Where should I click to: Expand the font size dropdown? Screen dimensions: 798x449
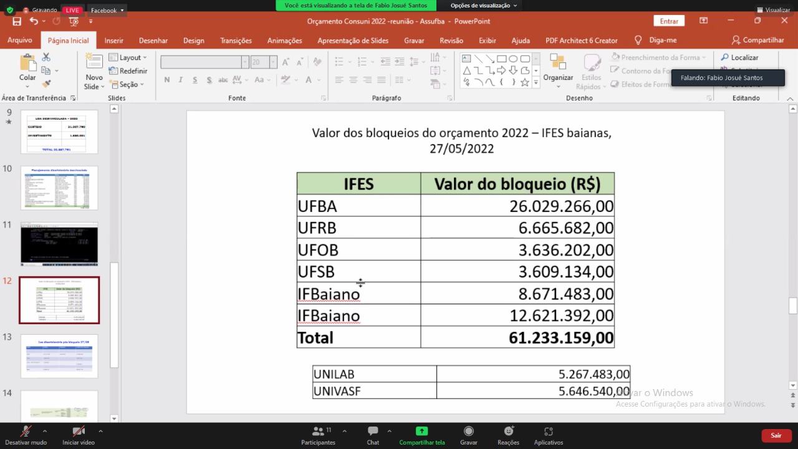click(273, 62)
